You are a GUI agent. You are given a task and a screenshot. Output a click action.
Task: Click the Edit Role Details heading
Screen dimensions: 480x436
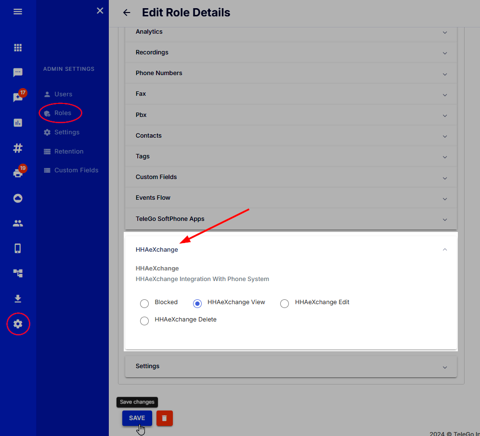(186, 13)
